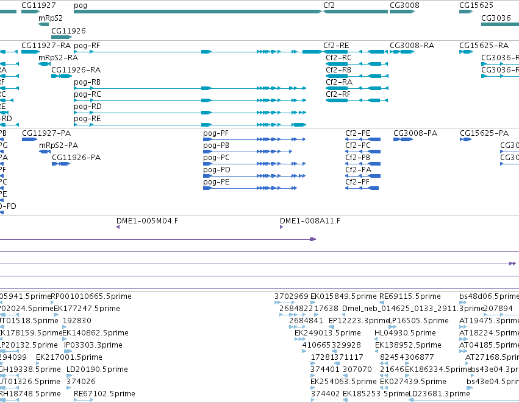Select the pog-PC CDS label
Screen dimensions: 519x403
coord(217,158)
